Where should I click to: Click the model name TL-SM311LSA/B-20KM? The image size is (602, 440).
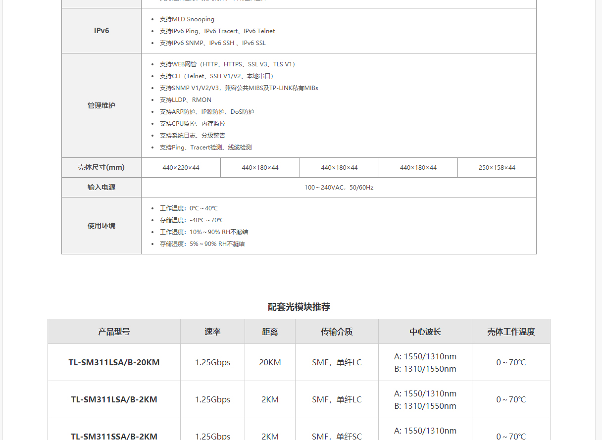(x=114, y=362)
